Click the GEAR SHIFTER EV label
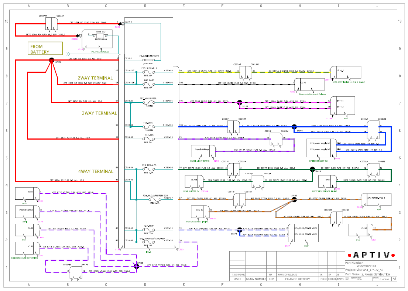The image size is (408, 291). pos(191,191)
